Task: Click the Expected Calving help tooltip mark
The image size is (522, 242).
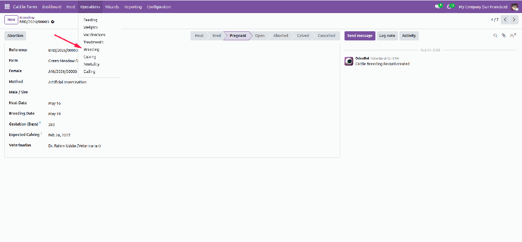Action: (x=41, y=134)
